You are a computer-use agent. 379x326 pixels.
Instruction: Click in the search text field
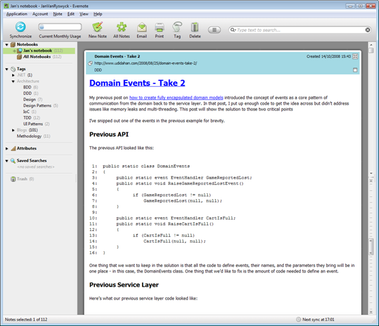tap(300, 30)
